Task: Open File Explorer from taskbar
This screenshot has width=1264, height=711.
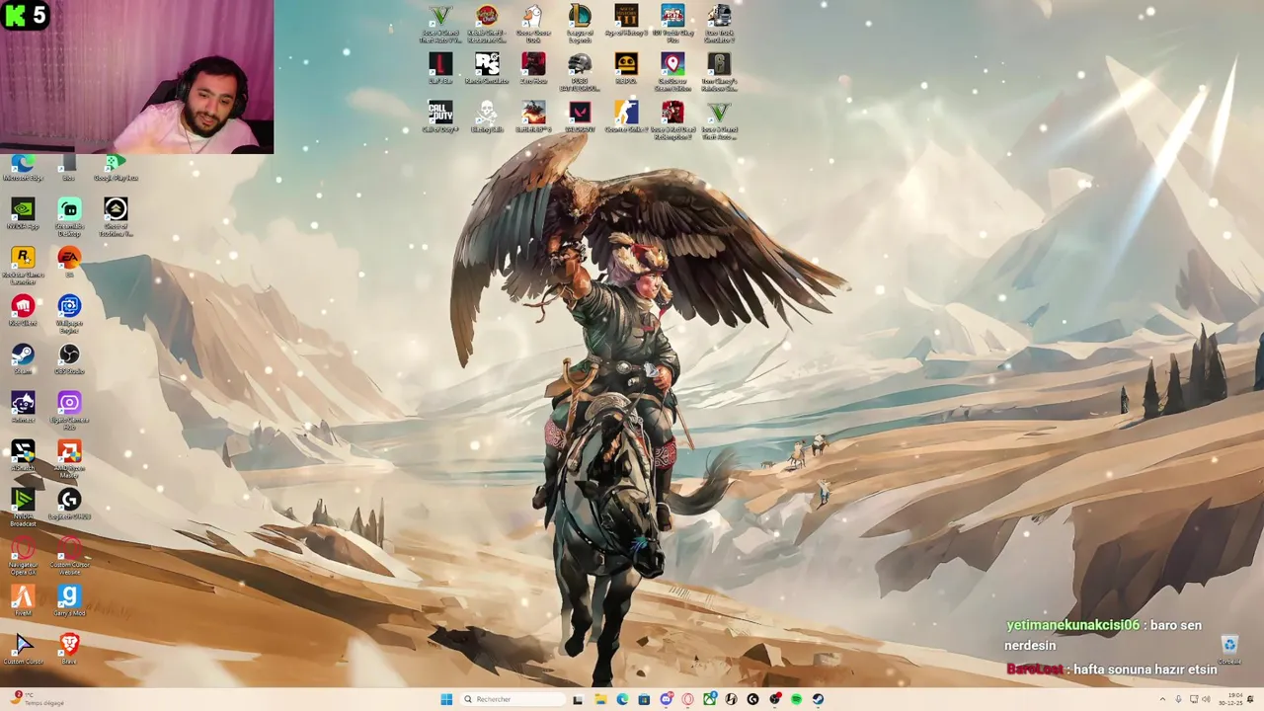Action: (600, 699)
